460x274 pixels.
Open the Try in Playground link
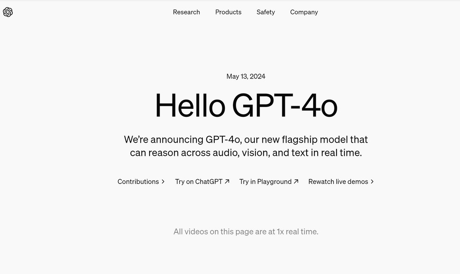269,181
